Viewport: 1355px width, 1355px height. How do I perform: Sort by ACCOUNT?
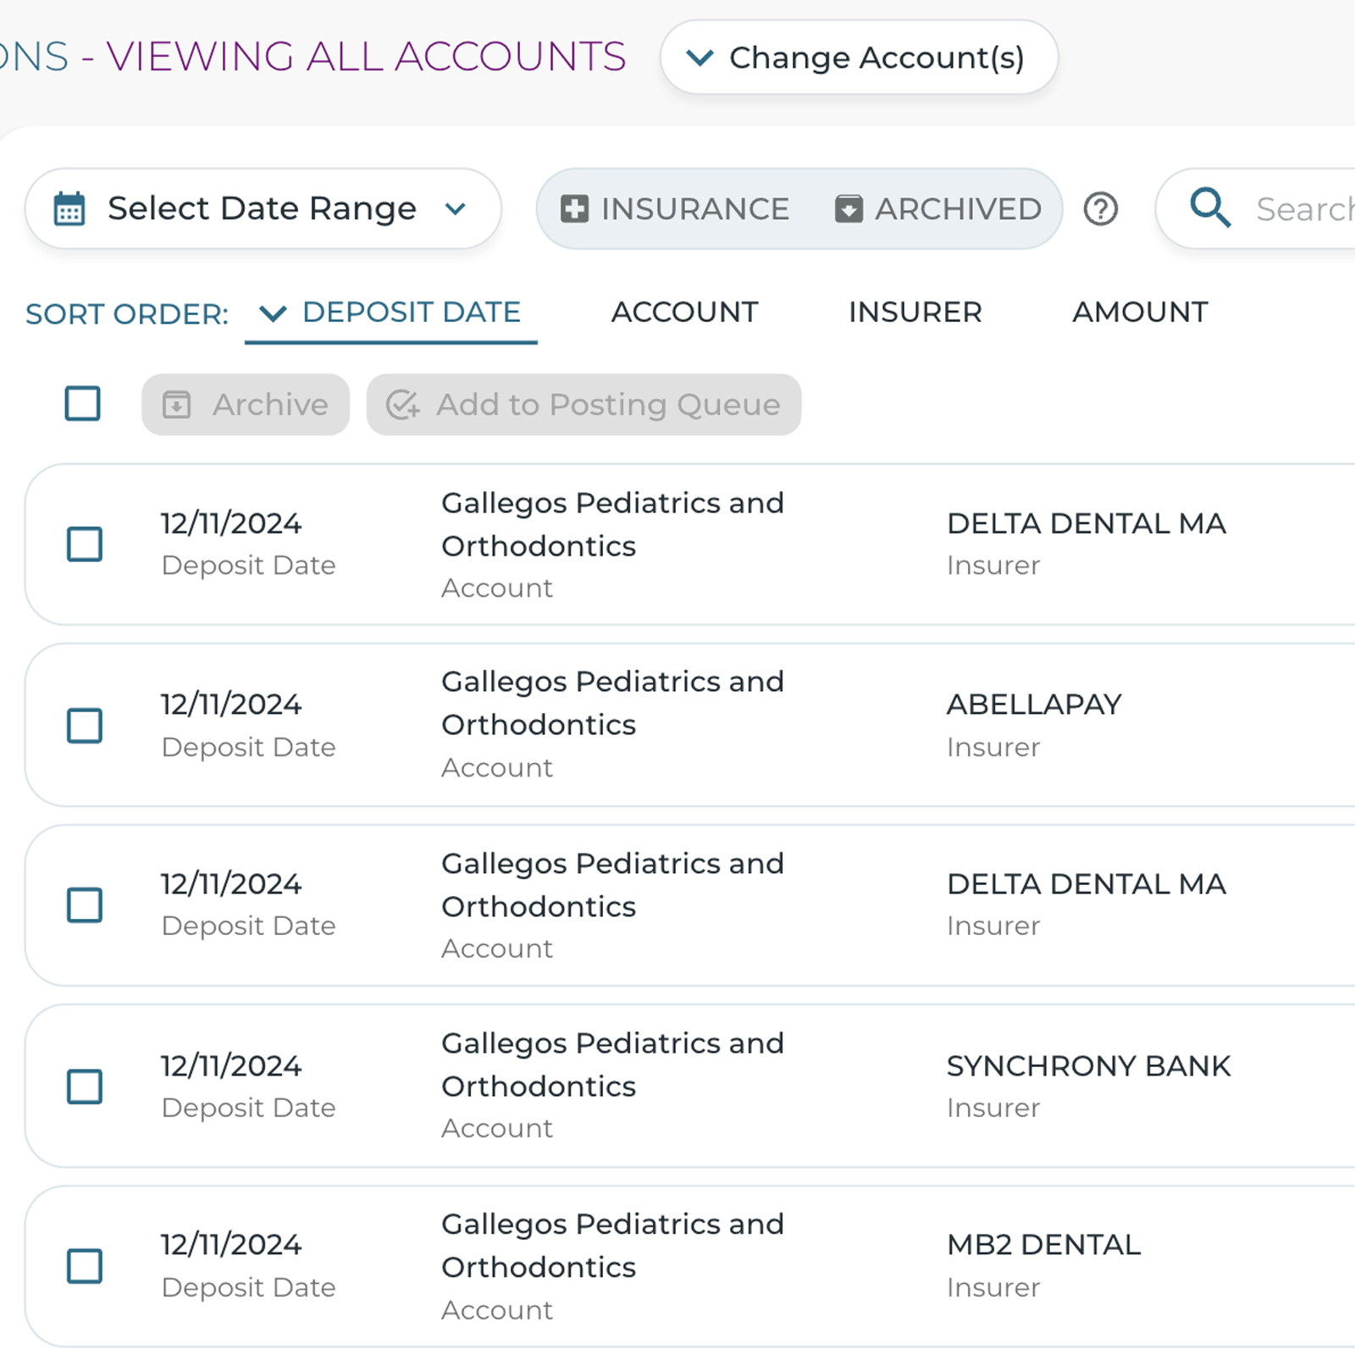pos(684,312)
